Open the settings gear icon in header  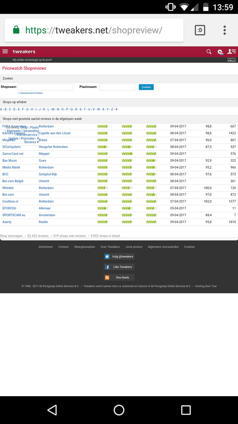pos(220,52)
